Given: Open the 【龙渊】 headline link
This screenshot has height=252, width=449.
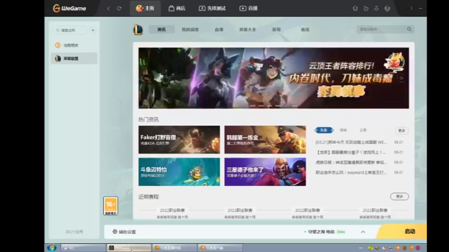Looking at the screenshot, I should [x=351, y=152].
